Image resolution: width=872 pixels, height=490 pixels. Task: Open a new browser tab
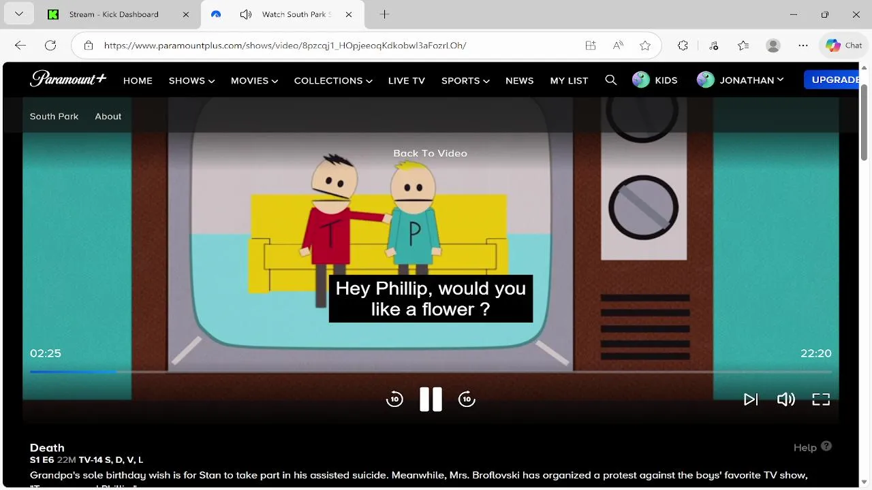point(384,14)
